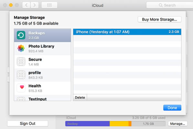This screenshot has width=193, height=129.
Task: Open the show-all preferences grid button
Action: coord(49,5)
